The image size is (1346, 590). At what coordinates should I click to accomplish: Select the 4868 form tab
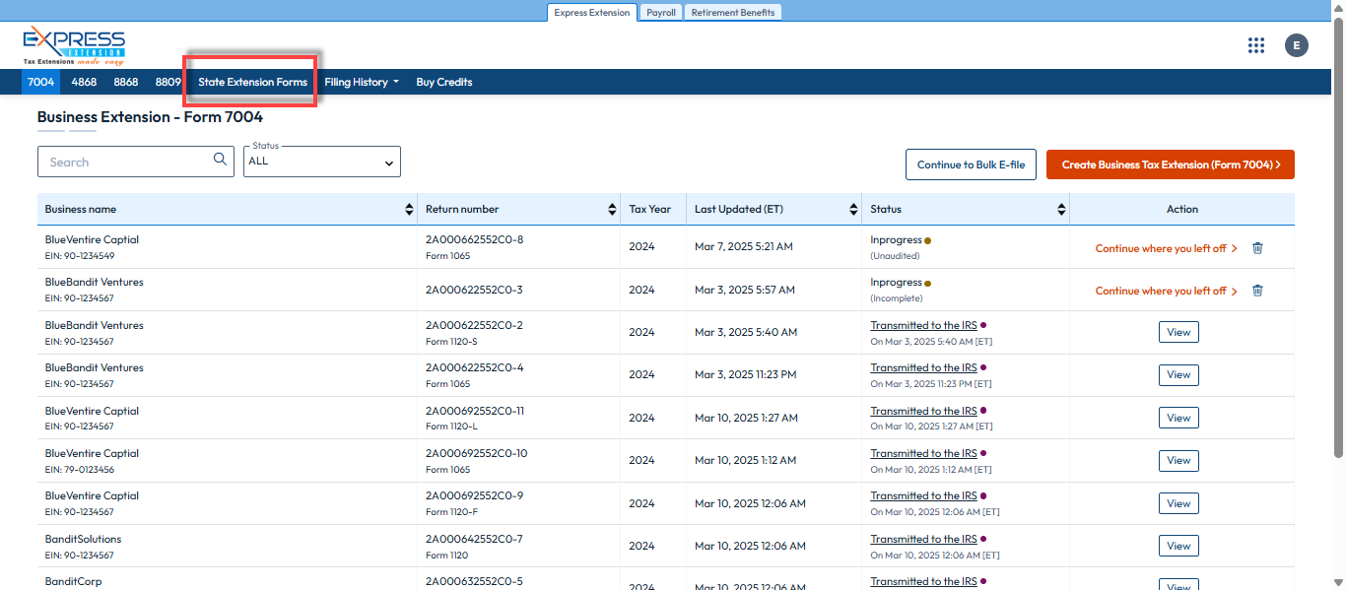pos(84,82)
